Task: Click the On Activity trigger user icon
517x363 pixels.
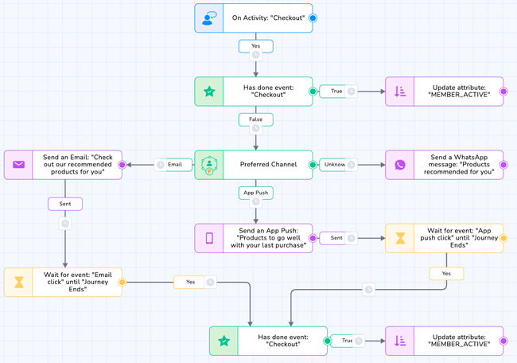Action: click(209, 18)
